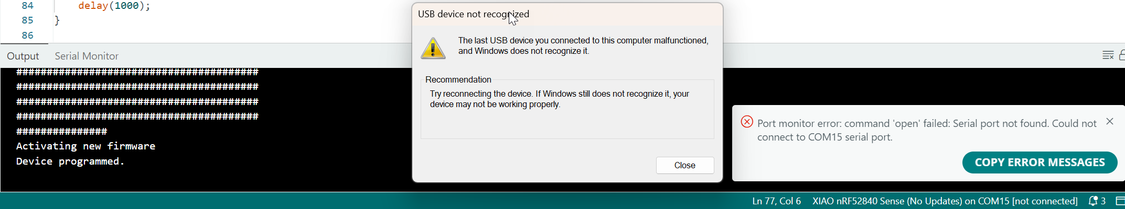Close the USB device not recognized dialog
Screen dimensions: 1125x209
click(x=685, y=165)
